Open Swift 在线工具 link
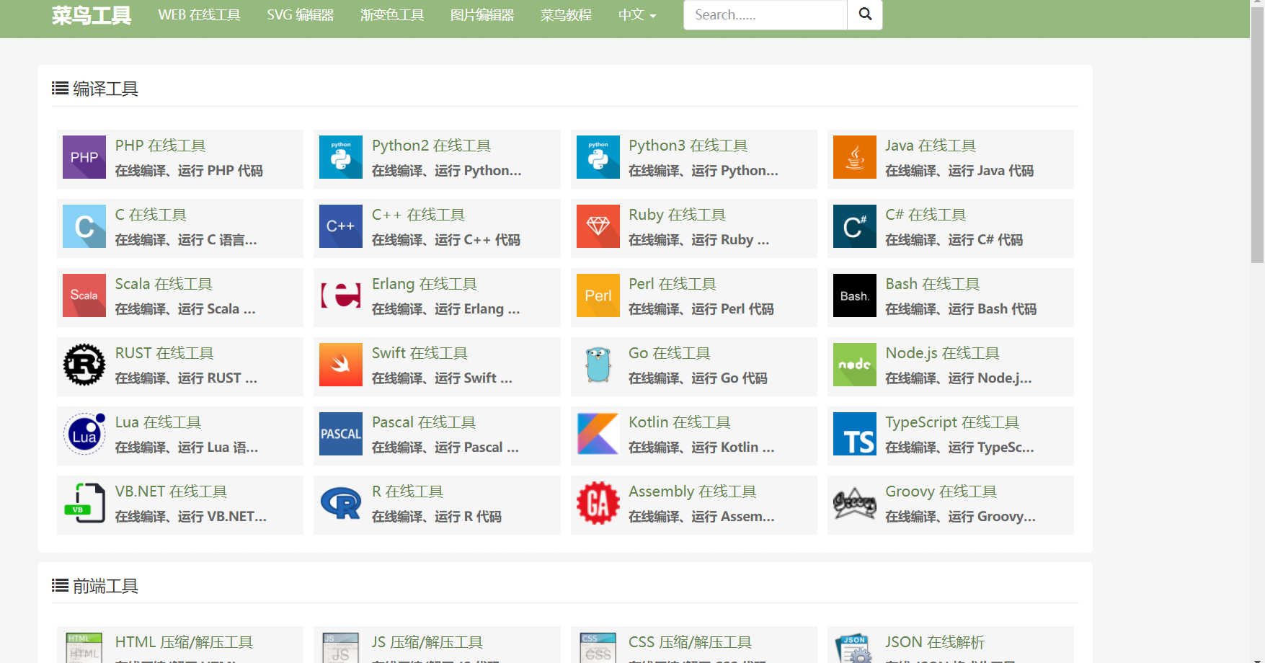 pyautogui.click(x=420, y=353)
